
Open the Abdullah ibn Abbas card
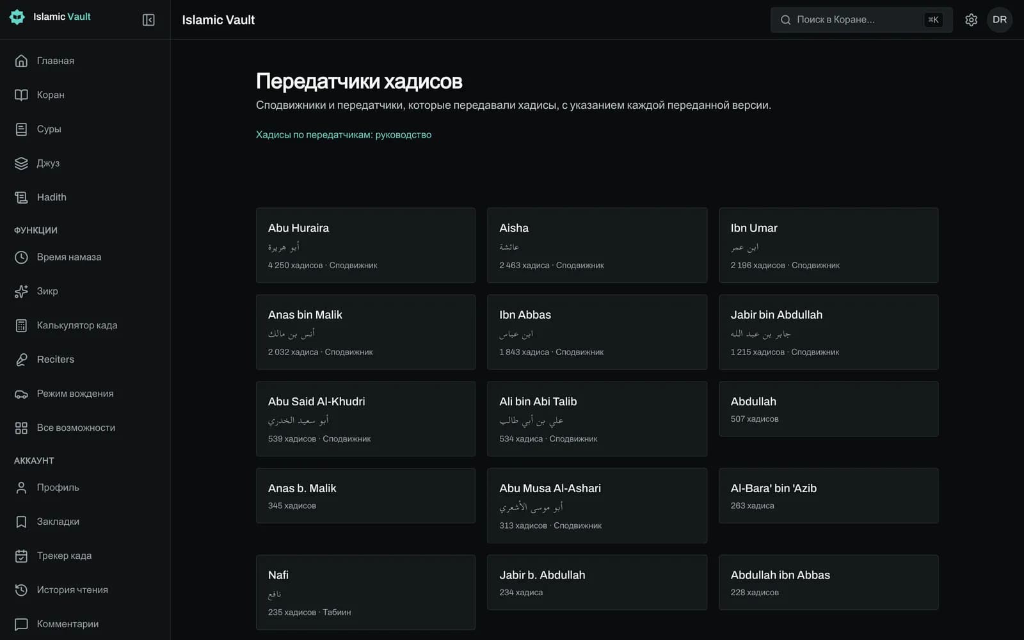coord(828,582)
